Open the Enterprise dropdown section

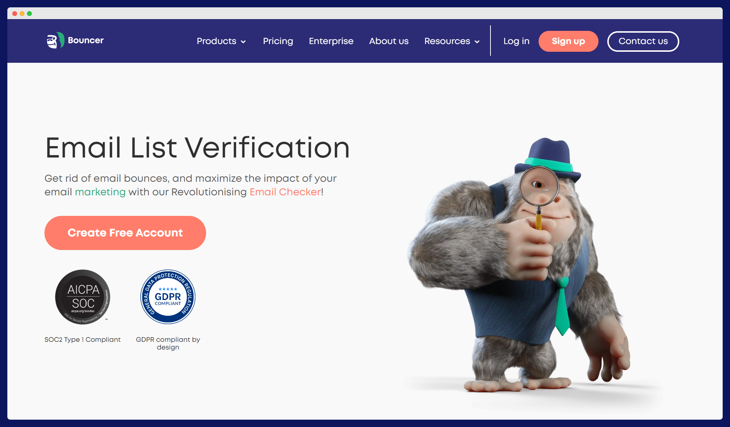coord(331,41)
